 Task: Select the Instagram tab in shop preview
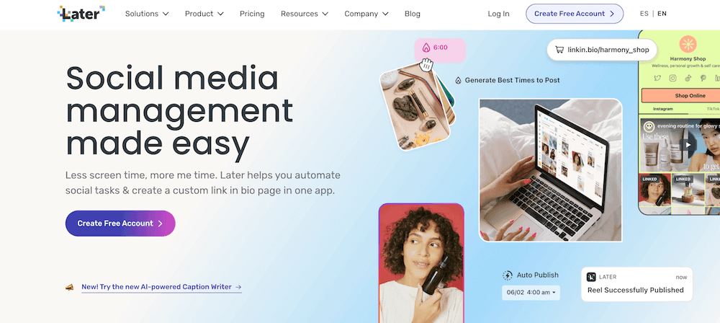(662, 109)
